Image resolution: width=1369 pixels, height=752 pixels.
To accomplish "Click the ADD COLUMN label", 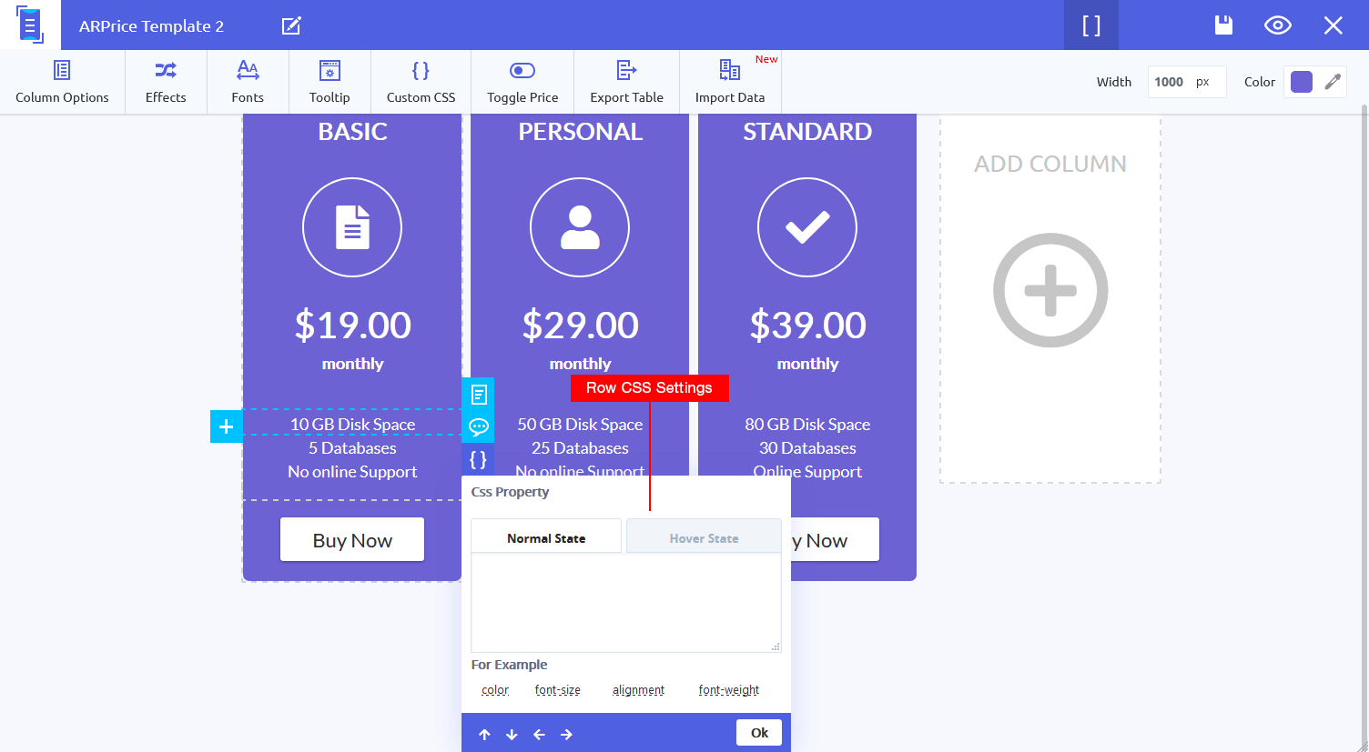I will click(1050, 164).
